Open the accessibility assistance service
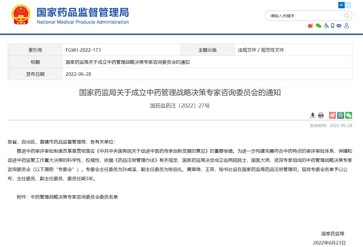Image resolution: width=363 pixels, height=247 pixels. pyautogui.click(x=326, y=26)
